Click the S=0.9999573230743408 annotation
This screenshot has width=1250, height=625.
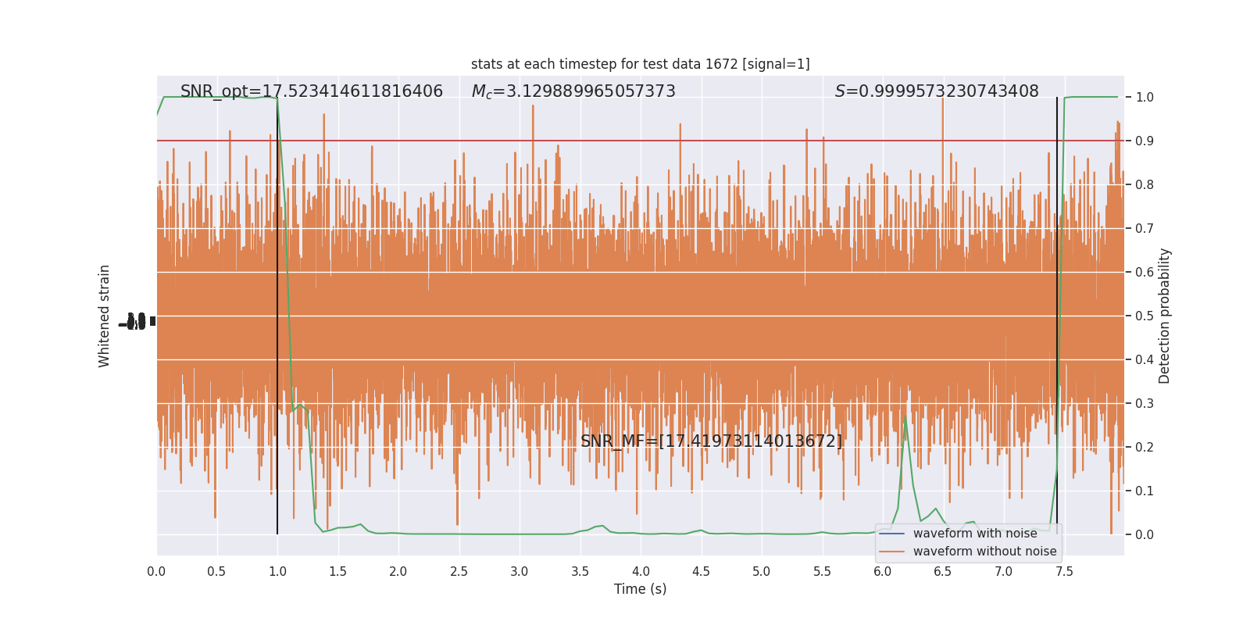coord(937,91)
